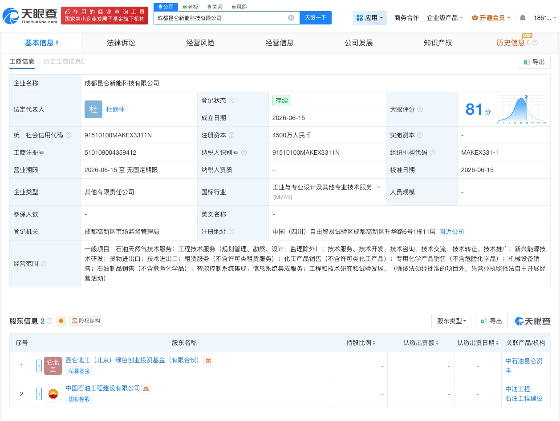Open 中油工程 related link
The width and height of the screenshot is (560, 421).
(x=518, y=389)
